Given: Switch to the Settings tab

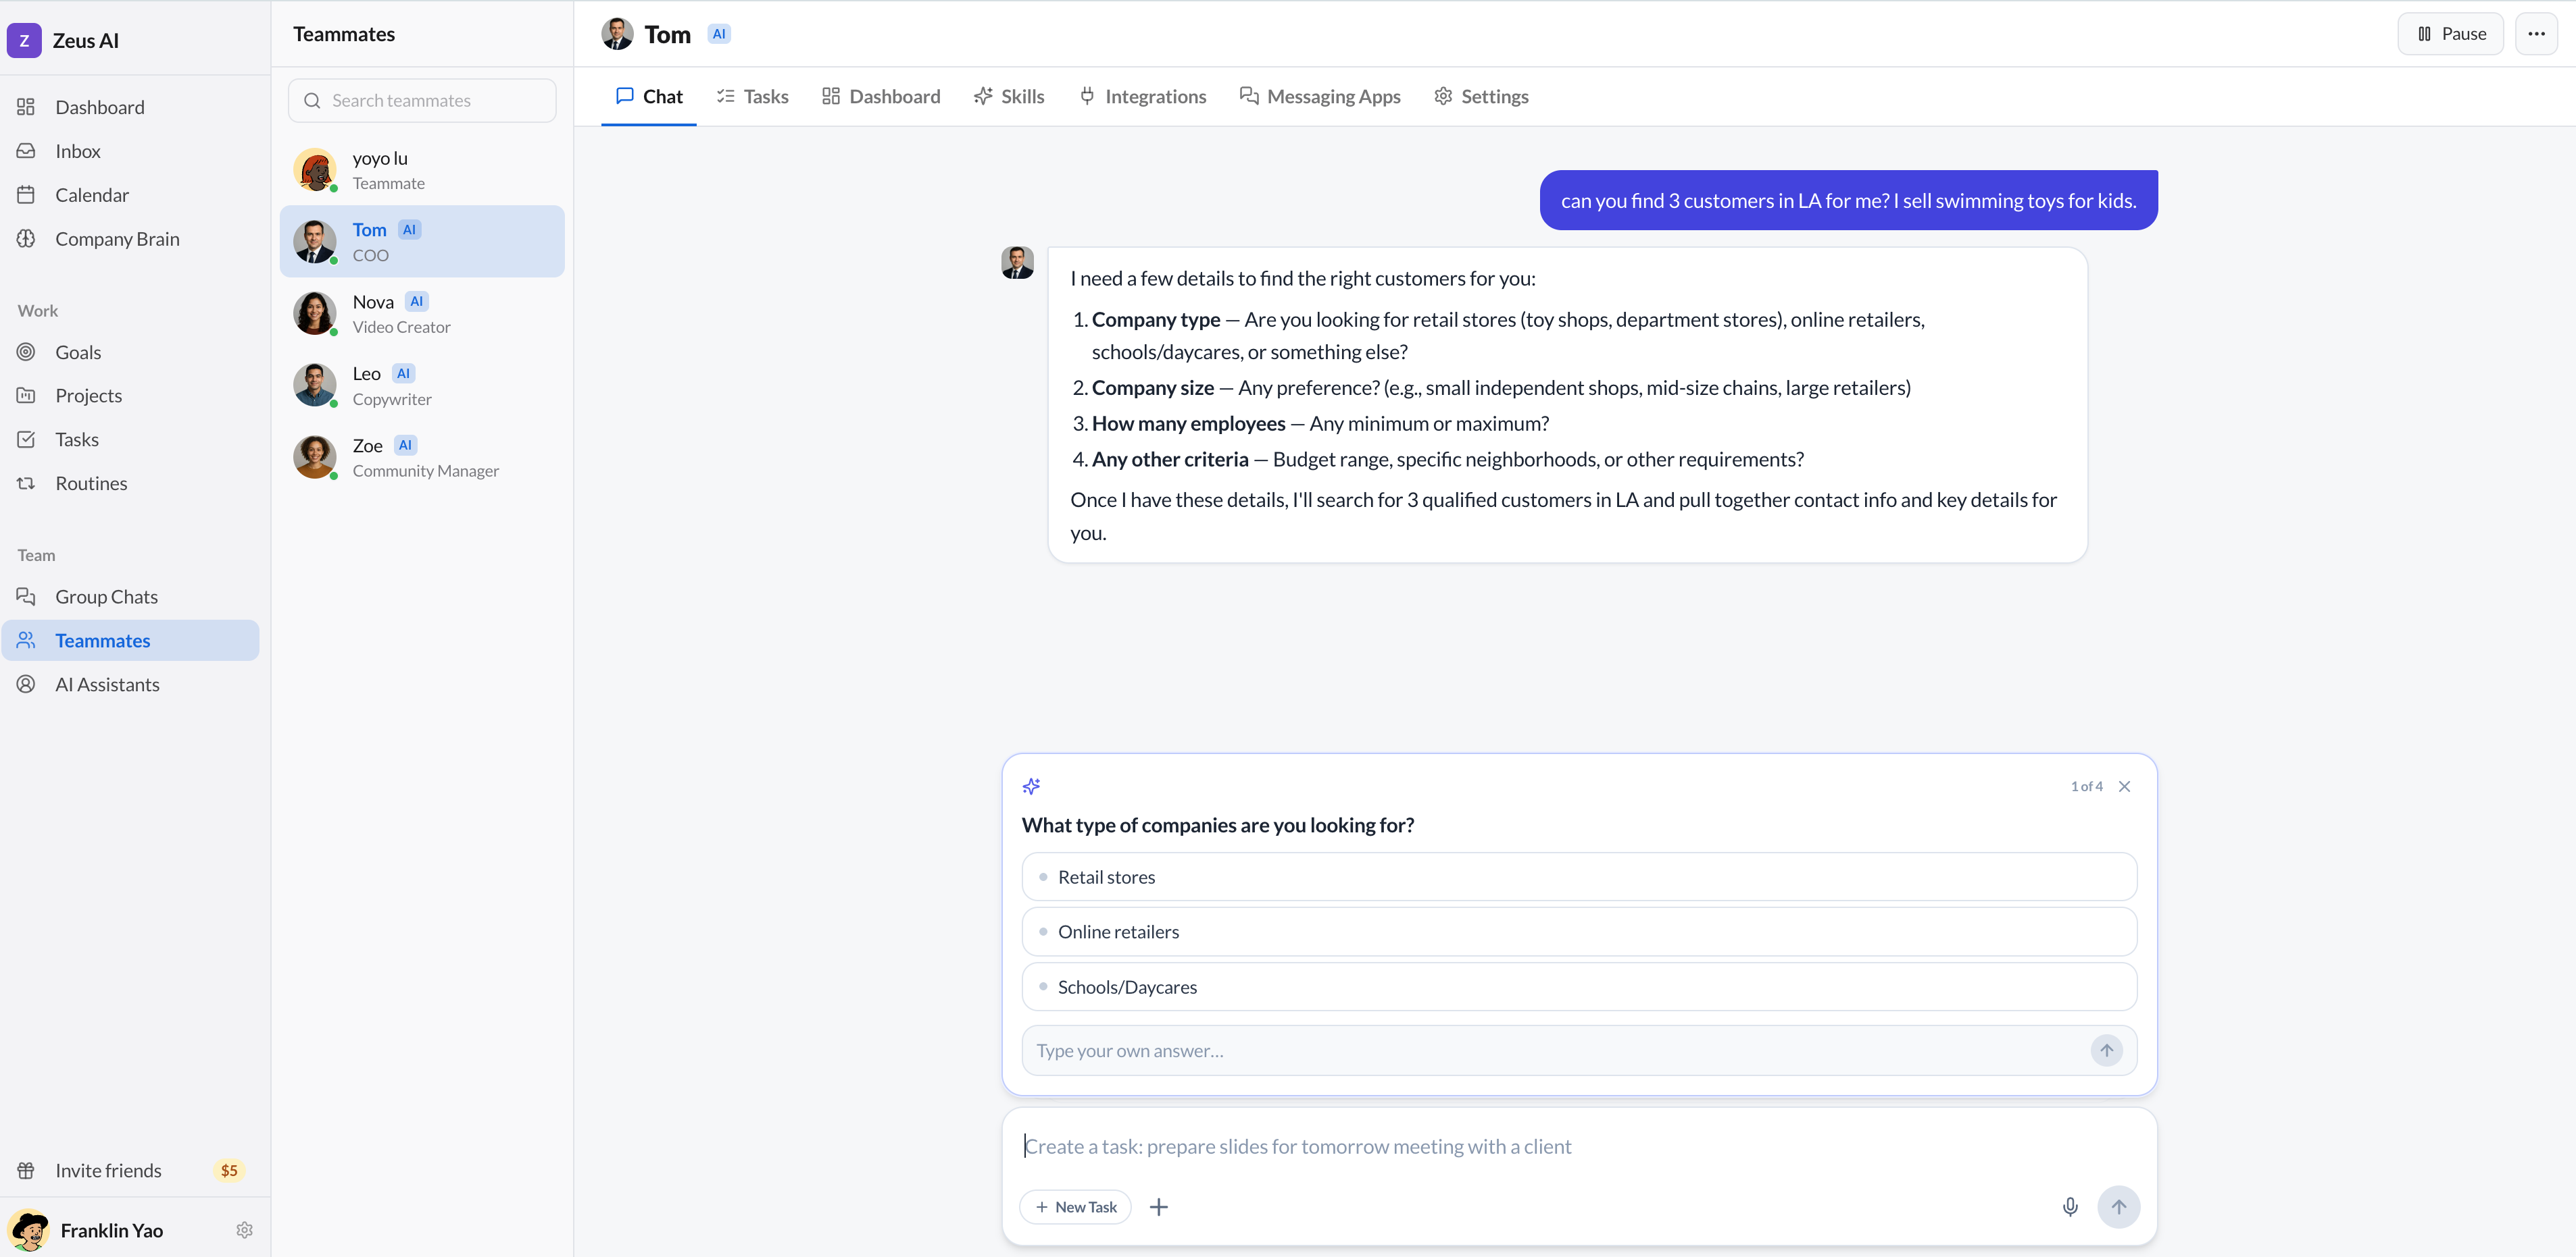Looking at the screenshot, I should pos(1481,96).
